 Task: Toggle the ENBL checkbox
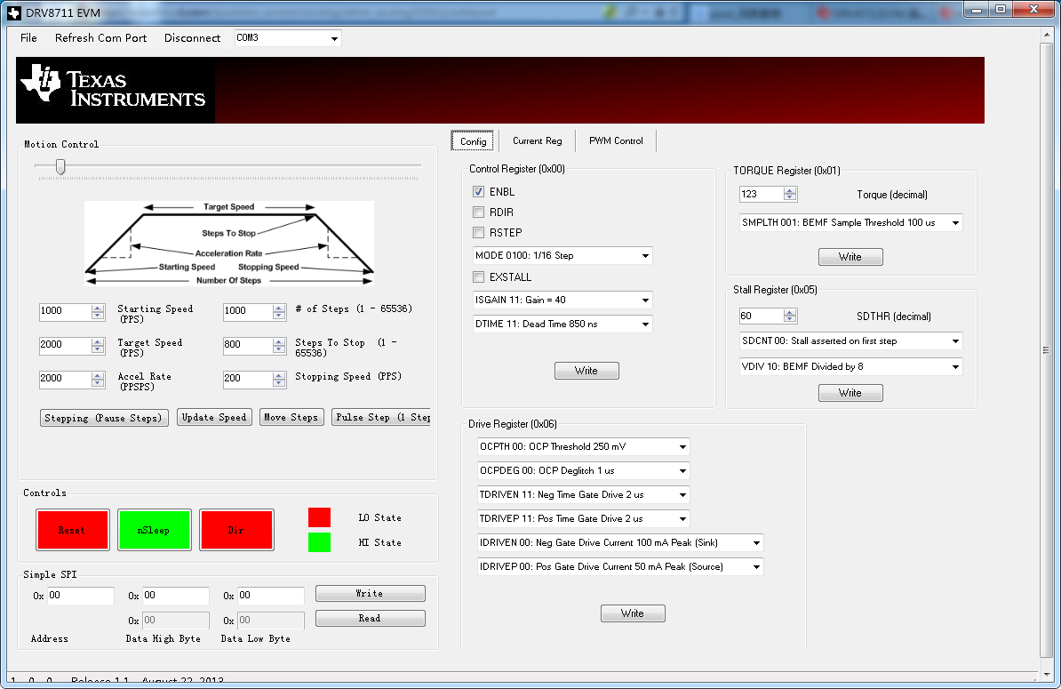[478, 191]
